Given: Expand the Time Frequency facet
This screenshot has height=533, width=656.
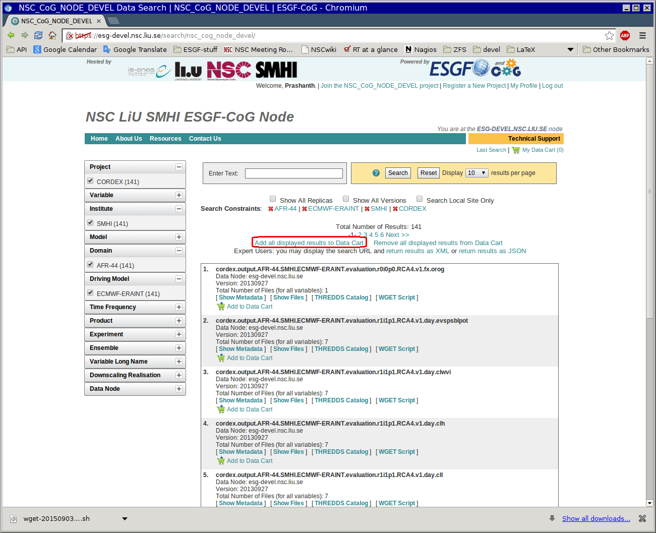Looking at the screenshot, I should [178, 307].
